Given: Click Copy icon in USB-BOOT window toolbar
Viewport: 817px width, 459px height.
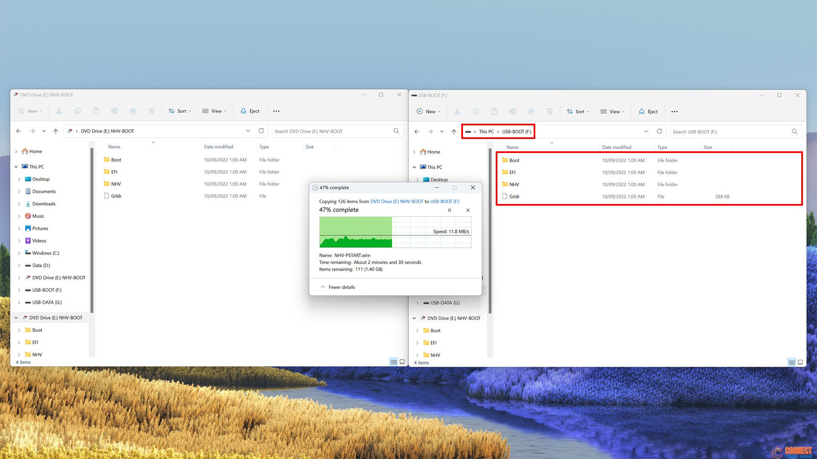Looking at the screenshot, I should 476,111.
